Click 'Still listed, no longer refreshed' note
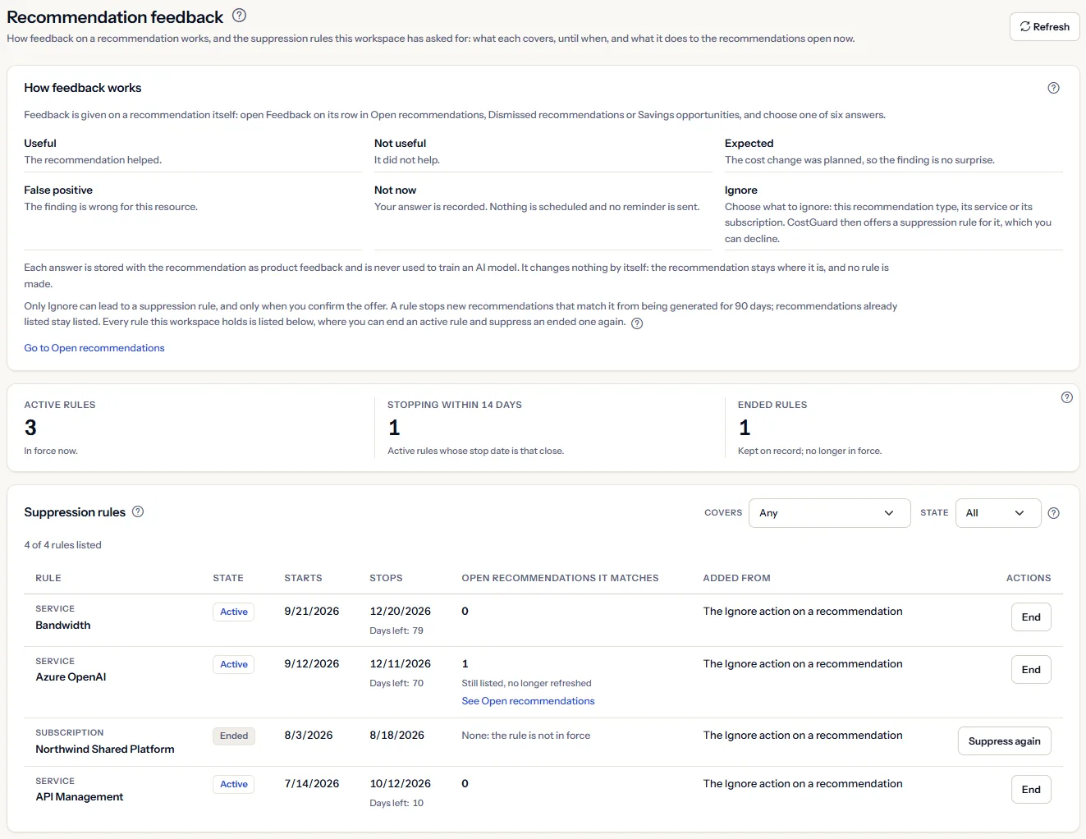1086x839 pixels. point(526,683)
